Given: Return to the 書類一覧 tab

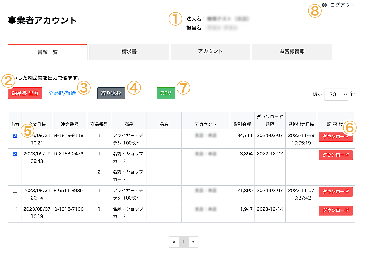Looking at the screenshot, I should 47,52.
